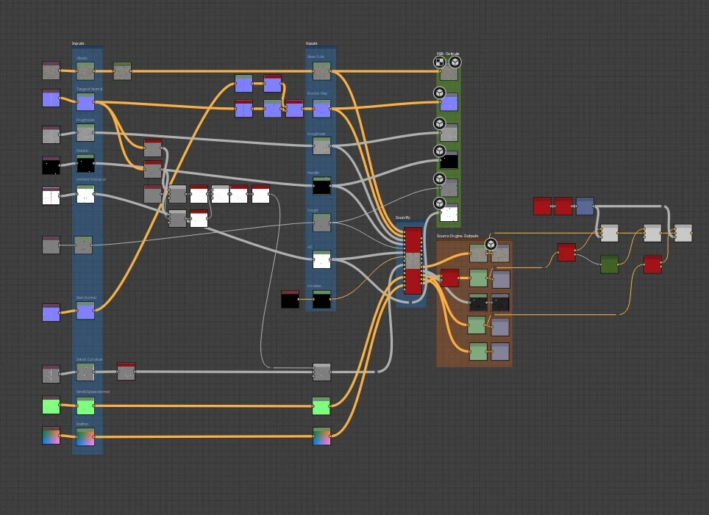Click the cube icon on the Source Engine Outputs frame
The height and width of the screenshot is (515, 709).
[491, 245]
